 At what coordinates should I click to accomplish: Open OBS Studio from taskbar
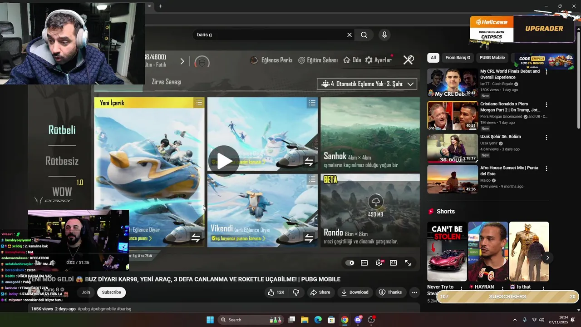[x=371, y=320]
